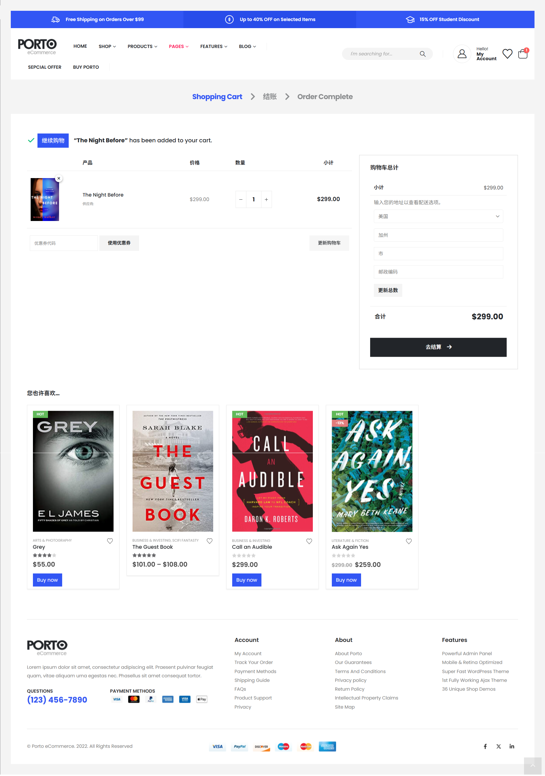The width and height of the screenshot is (545, 776).
Task: Go to the HOME menu item
Action: [x=80, y=46]
